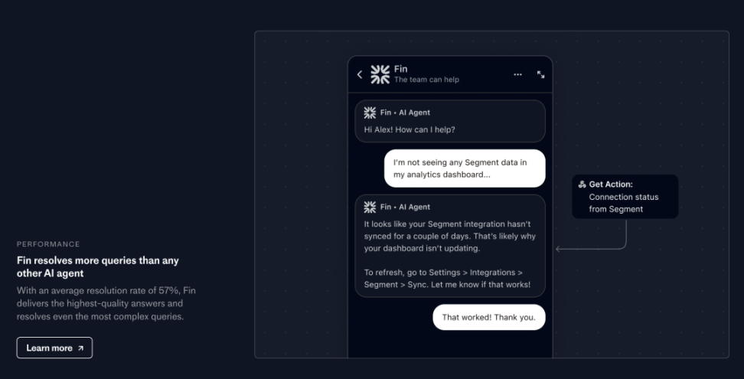Click the Get Action webhook icon
Viewport: 744px width, 379px height.
point(582,185)
